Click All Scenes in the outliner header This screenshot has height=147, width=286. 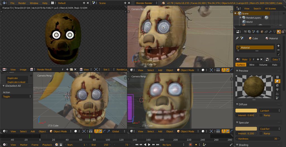(x=270, y=9)
